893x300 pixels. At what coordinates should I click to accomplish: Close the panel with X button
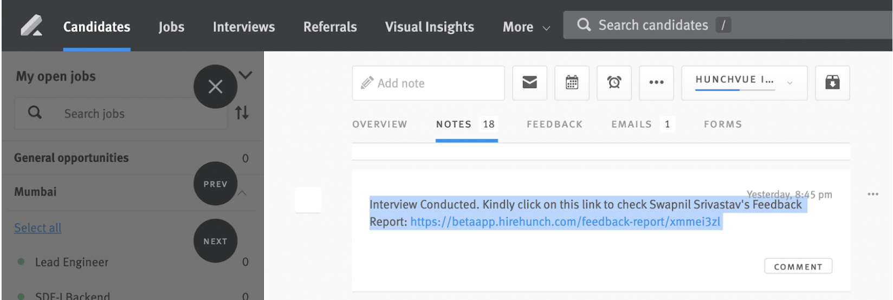[215, 87]
